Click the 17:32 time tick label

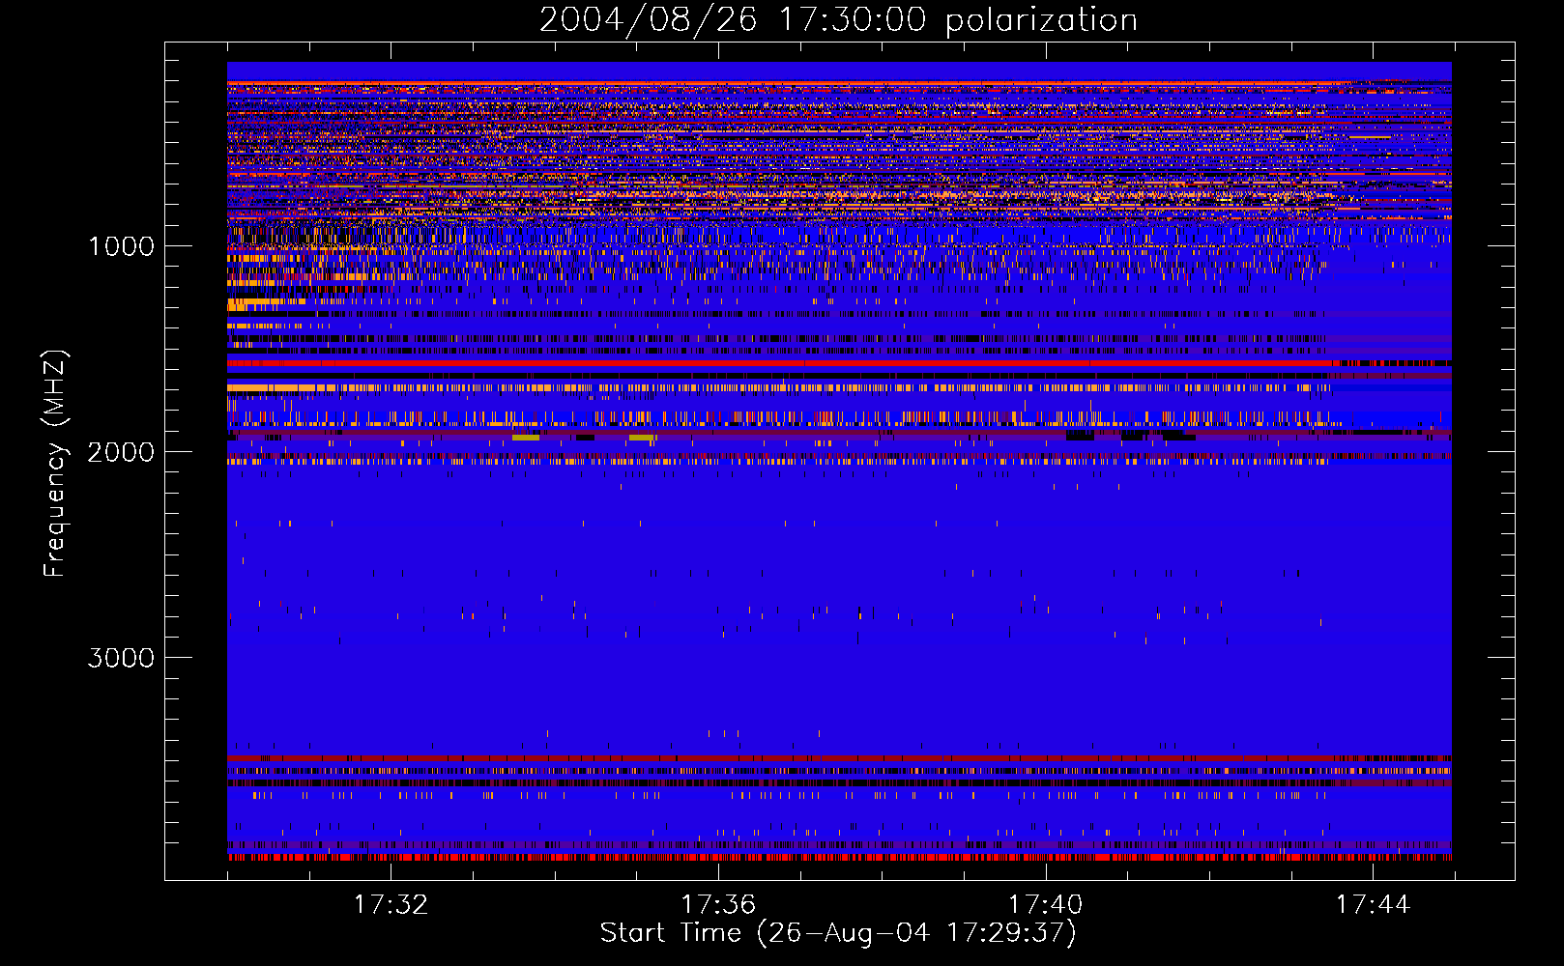391,905
